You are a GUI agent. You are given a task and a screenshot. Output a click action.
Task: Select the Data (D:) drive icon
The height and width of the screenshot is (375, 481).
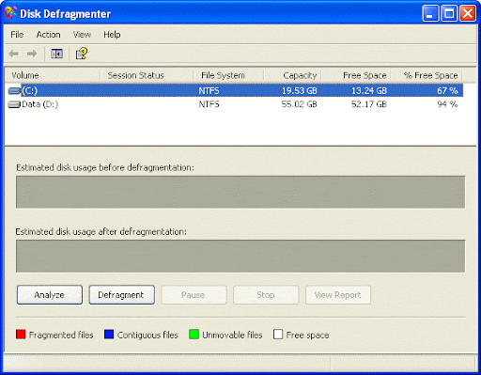(x=14, y=104)
